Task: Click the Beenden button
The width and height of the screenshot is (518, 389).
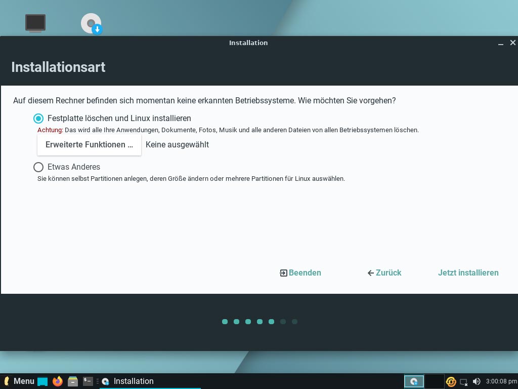Action: click(300, 273)
